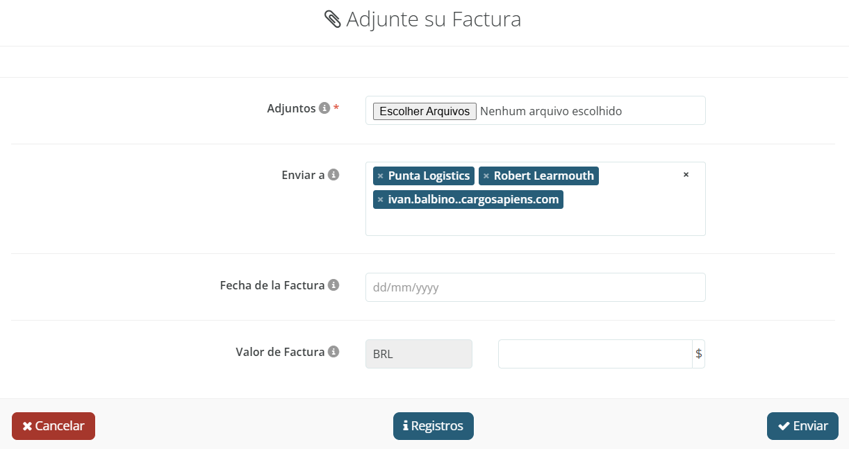Click the paperclip icon in the title
The width and height of the screenshot is (849, 449).
333,19
